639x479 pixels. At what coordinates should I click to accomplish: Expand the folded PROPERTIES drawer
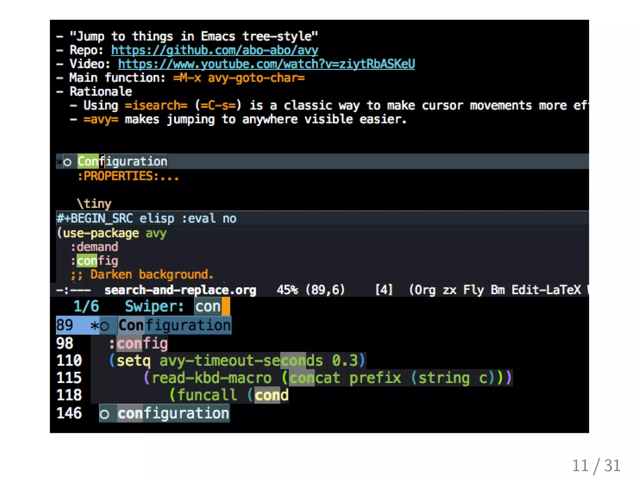(128, 177)
